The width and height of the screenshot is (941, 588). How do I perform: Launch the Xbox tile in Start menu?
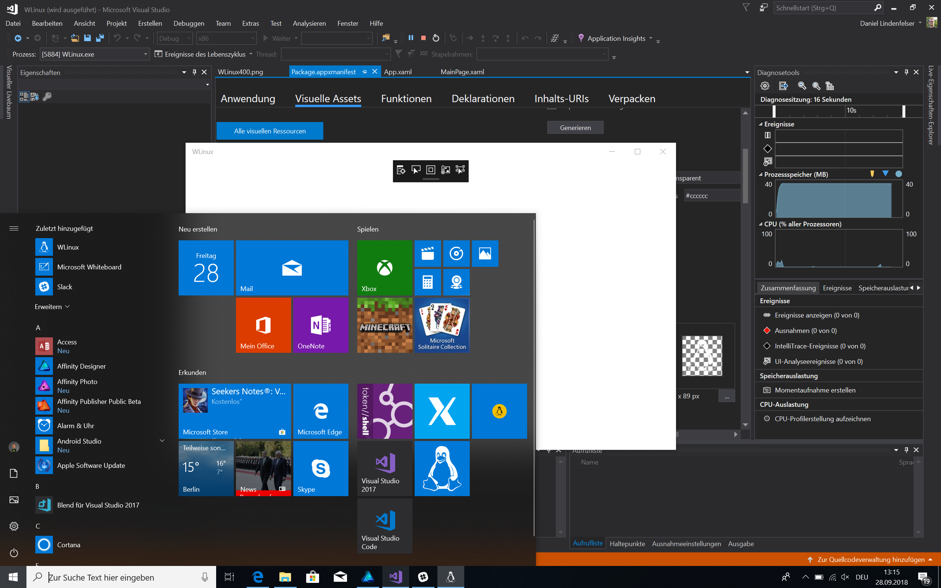(x=384, y=268)
